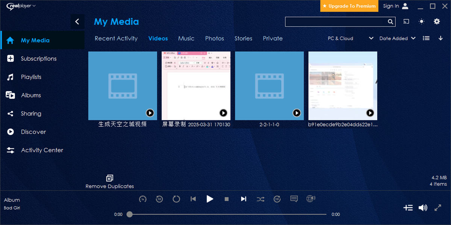
Task: Open closed captions options
Action: click(x=294, y=199)
